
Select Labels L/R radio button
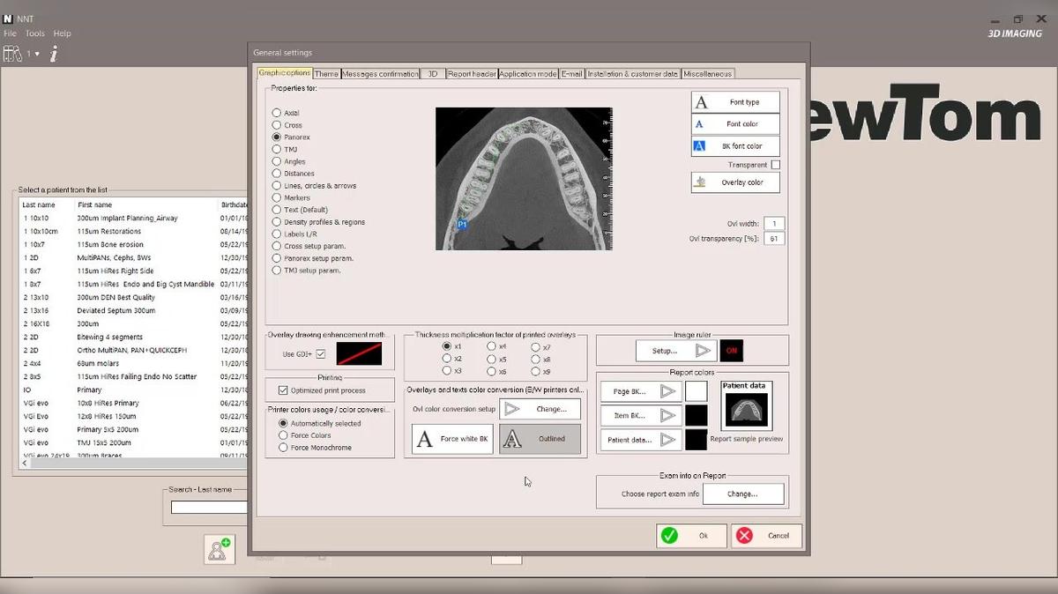click(x=277, y=234)
